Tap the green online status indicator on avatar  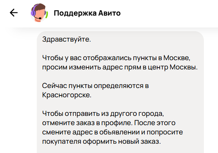(x=47, y=15)
